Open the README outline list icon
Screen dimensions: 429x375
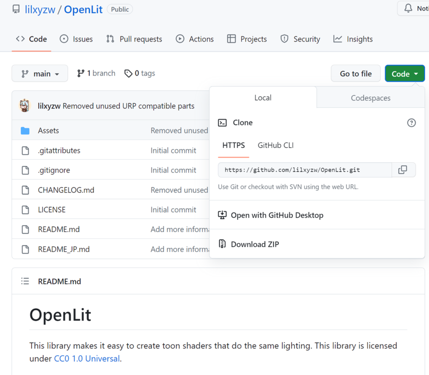pyautogui.click(x=25, y=281)
